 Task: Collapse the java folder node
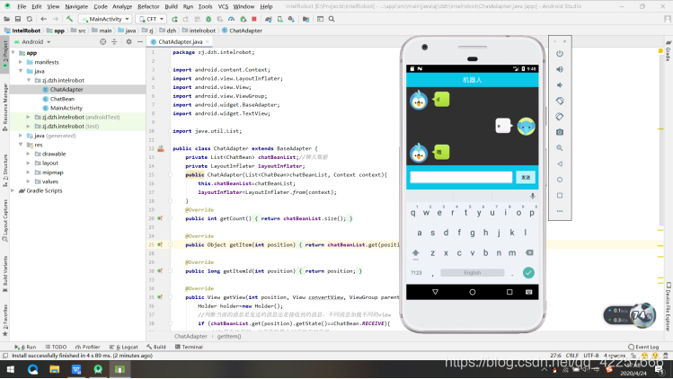(x=21, y=71)
